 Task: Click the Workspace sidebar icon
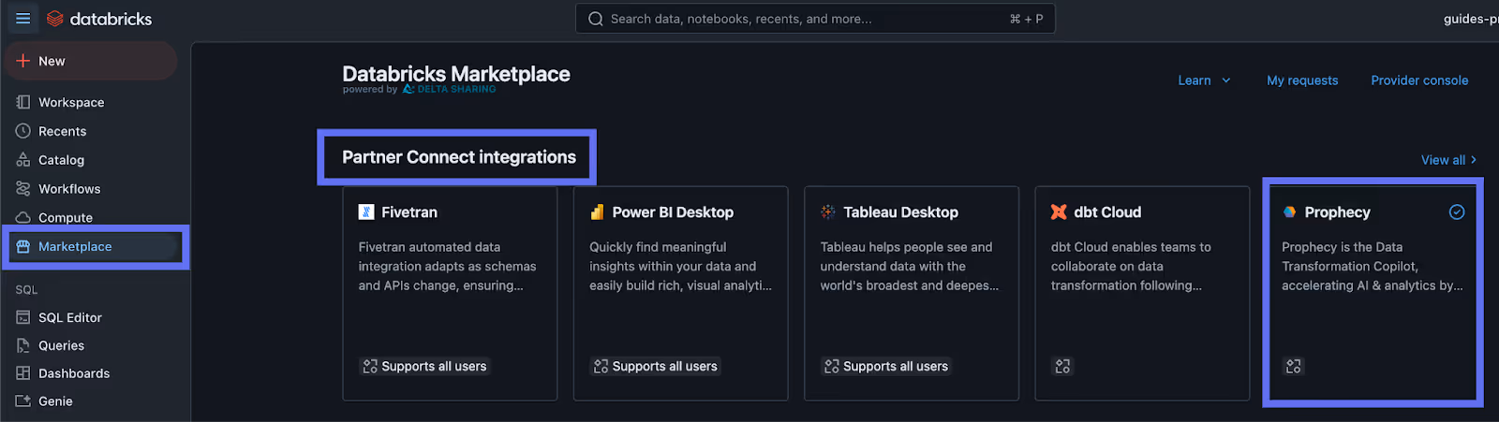[23, 102]
